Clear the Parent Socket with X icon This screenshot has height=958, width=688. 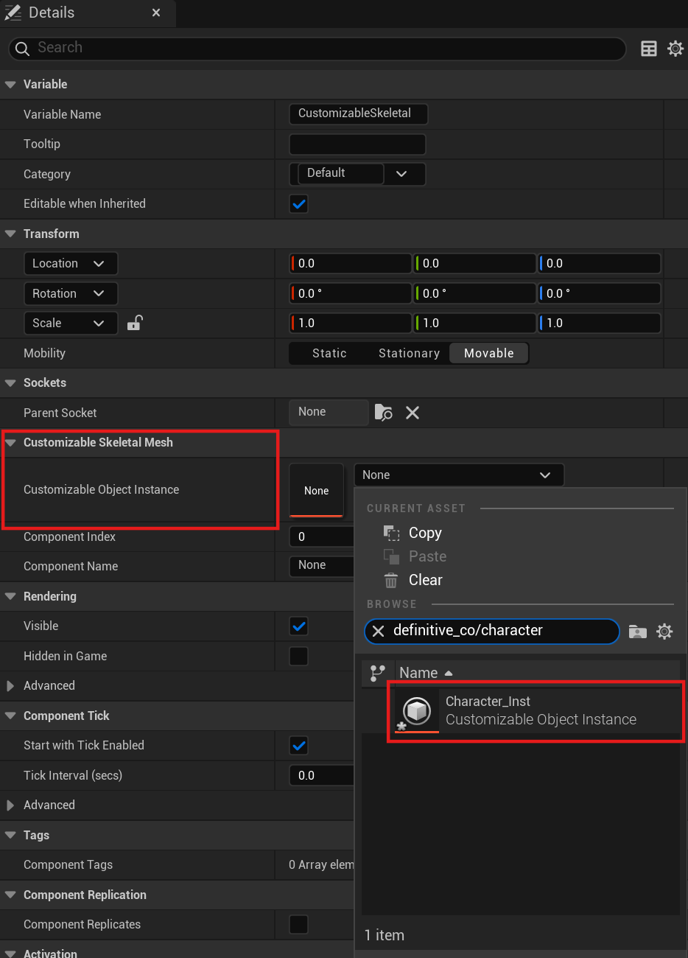tap(413, 413)
